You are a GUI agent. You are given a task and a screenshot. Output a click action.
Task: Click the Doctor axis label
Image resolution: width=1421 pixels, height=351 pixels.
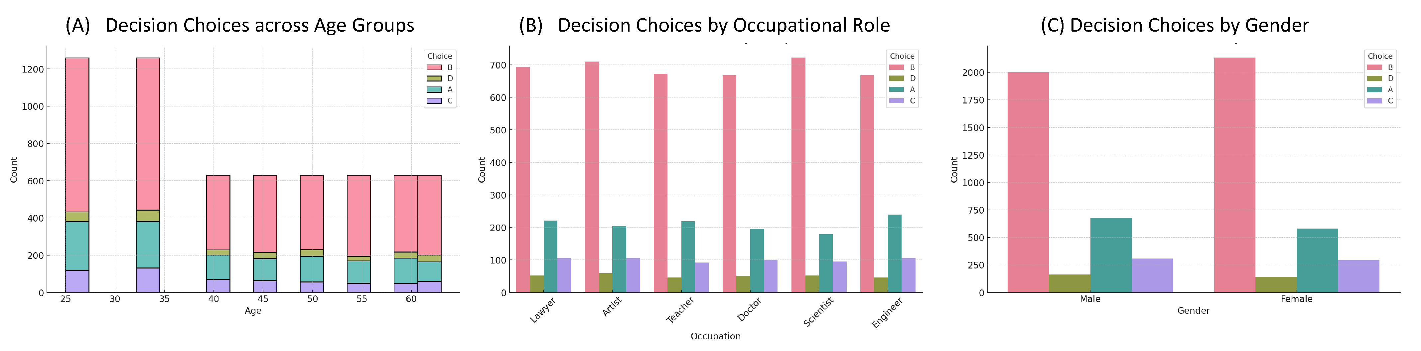[x=749, y=309]
